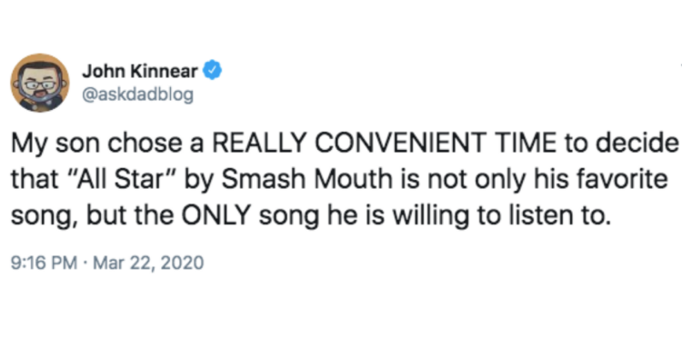This screenshot has width=682, height=357.
Task: Open the John Kinnear display name
Action: [140, 71]
